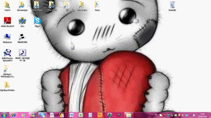Launch Microsoft Word from the taskbar
Viewport: 211px width, 118px height.
(x=71, y=115)
